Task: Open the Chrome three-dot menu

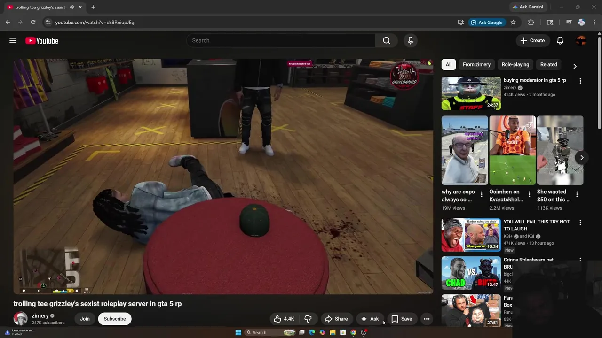Action: [595, 22]
